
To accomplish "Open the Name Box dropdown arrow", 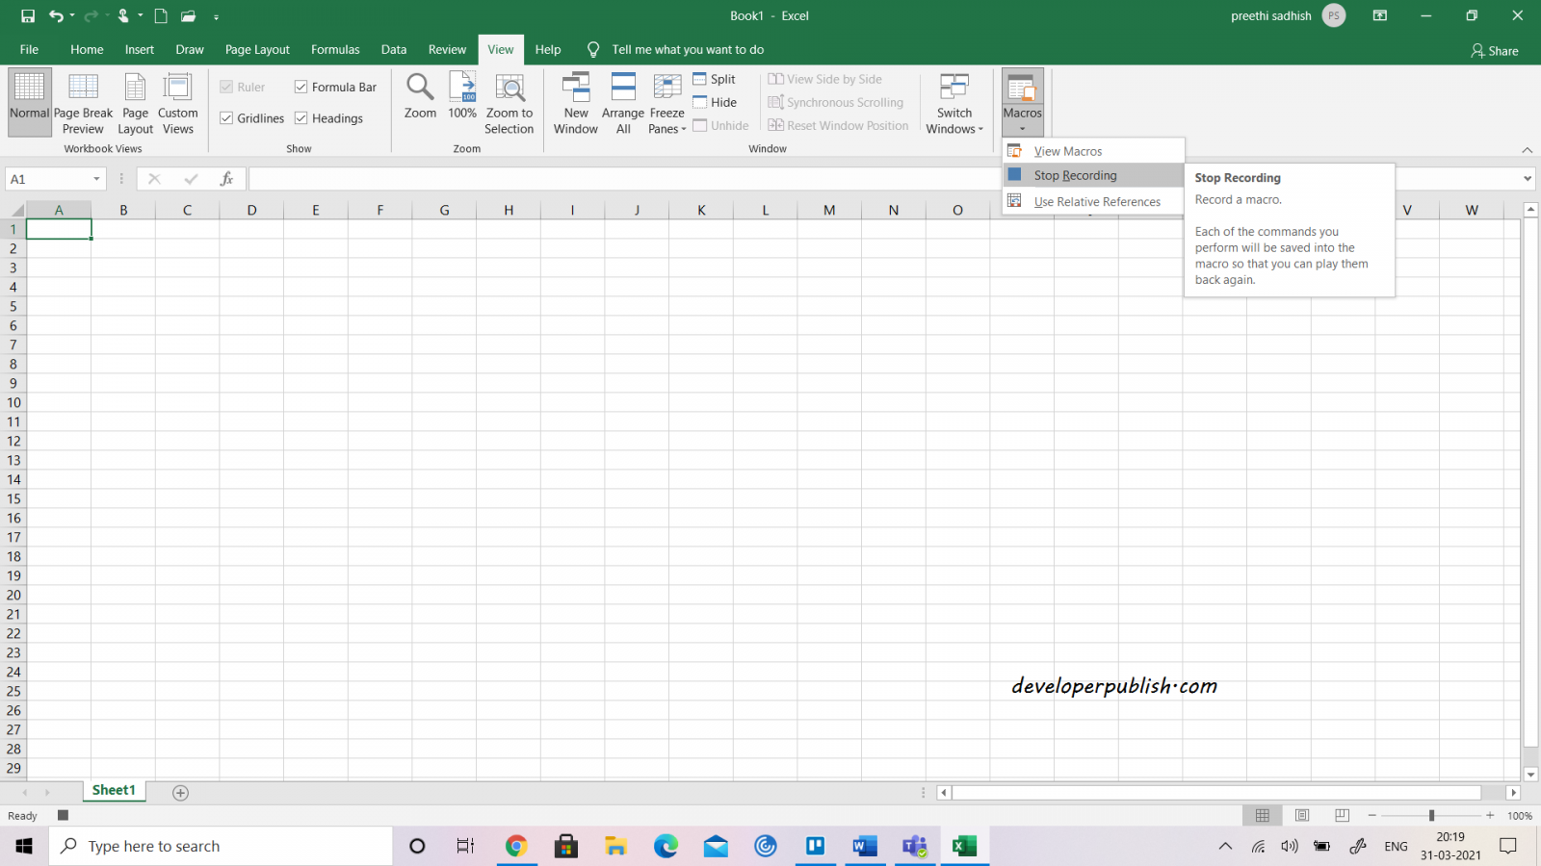I will click(95, 178).
